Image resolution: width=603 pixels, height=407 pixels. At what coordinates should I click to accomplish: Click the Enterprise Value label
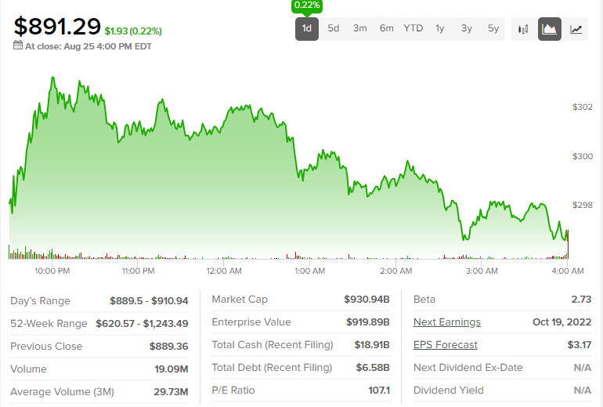click(251, 322)
